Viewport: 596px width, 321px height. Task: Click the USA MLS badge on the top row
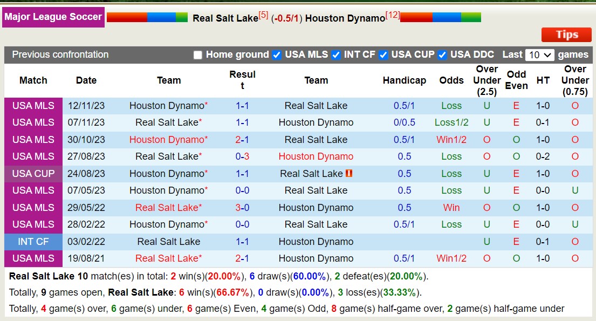pos(33,106)
